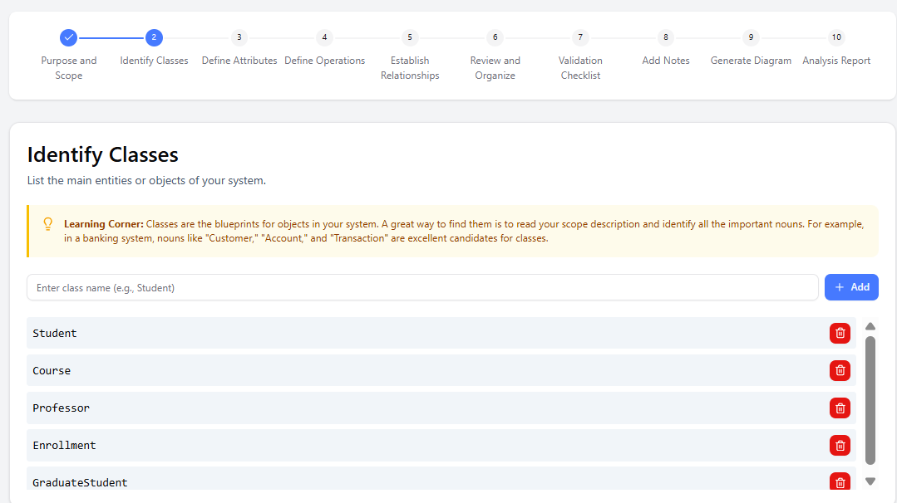This screenshot has height=503, width=897.
Task: Delete the Course class entry
Action: pyautogui.click(x=840, y=370)
